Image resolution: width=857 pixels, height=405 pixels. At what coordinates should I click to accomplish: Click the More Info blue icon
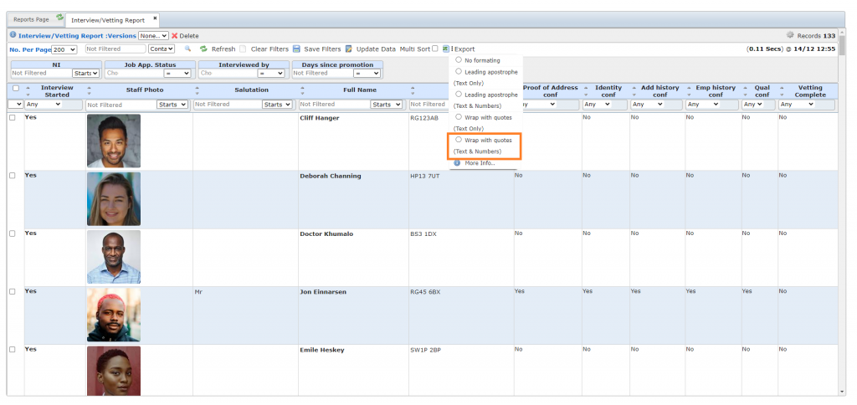click(457, 163)
